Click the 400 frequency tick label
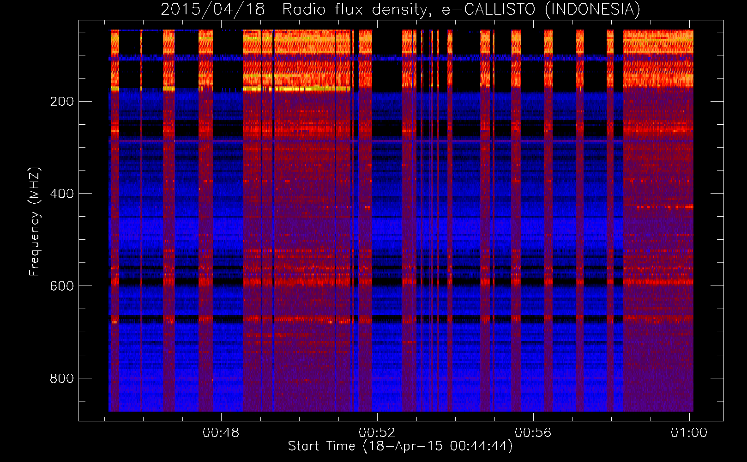Screen dimensions: 747x462 (x=62, y=194)
